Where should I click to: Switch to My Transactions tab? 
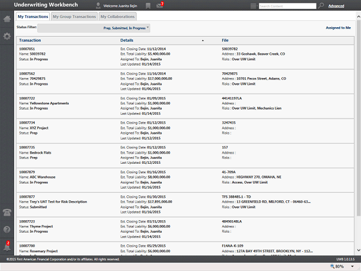[33, 16]
